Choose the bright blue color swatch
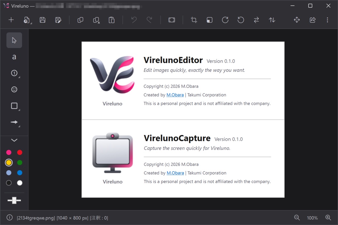This screenshot has height=225, width=338. (19, 173)
